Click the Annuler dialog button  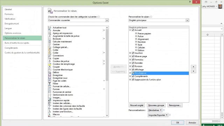(192, 122)
